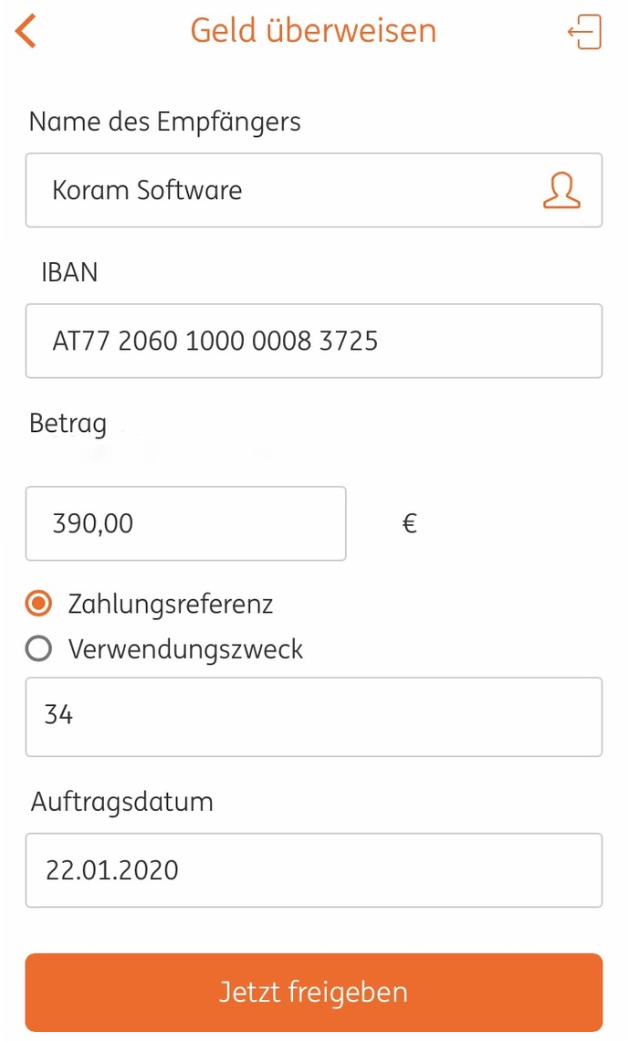Screen dimensions: 628x1042
Task: Tap the Geld überweisen title
Action: click(x=314, y=30)
